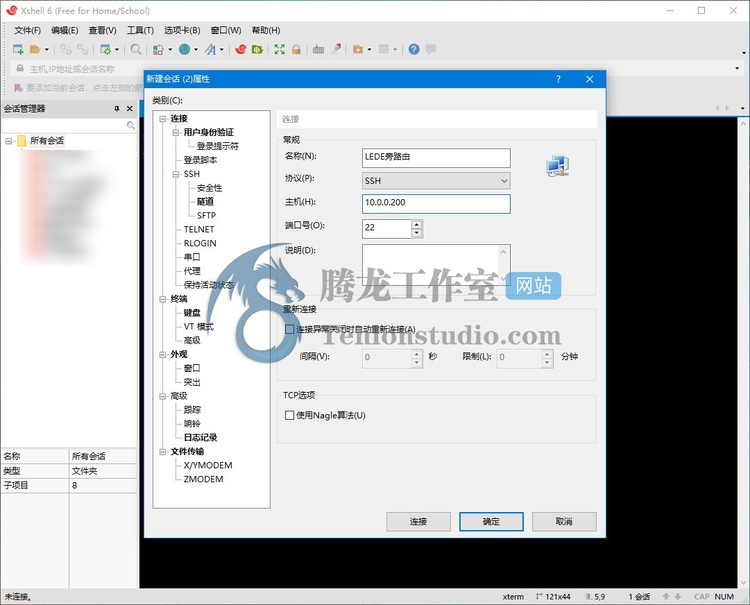Viewport: 750px width, 605px height.
Task: Click the 确定 button
Action: coord(491,521)
